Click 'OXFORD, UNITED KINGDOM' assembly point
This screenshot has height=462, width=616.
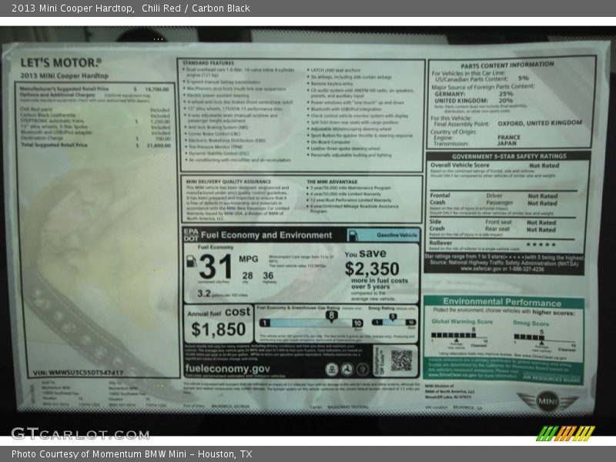pos(540,123)
